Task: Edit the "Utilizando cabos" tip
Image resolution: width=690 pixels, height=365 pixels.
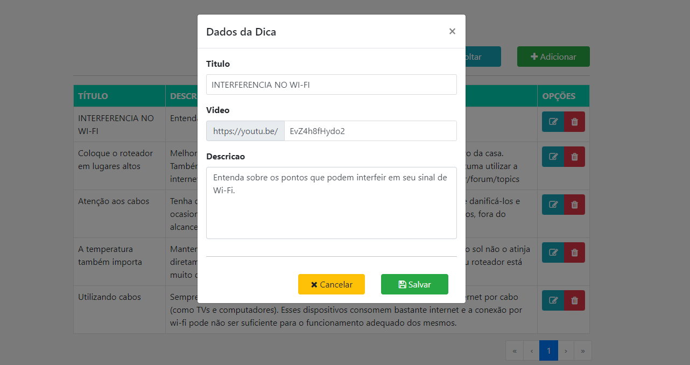Action: coord(553,300)
